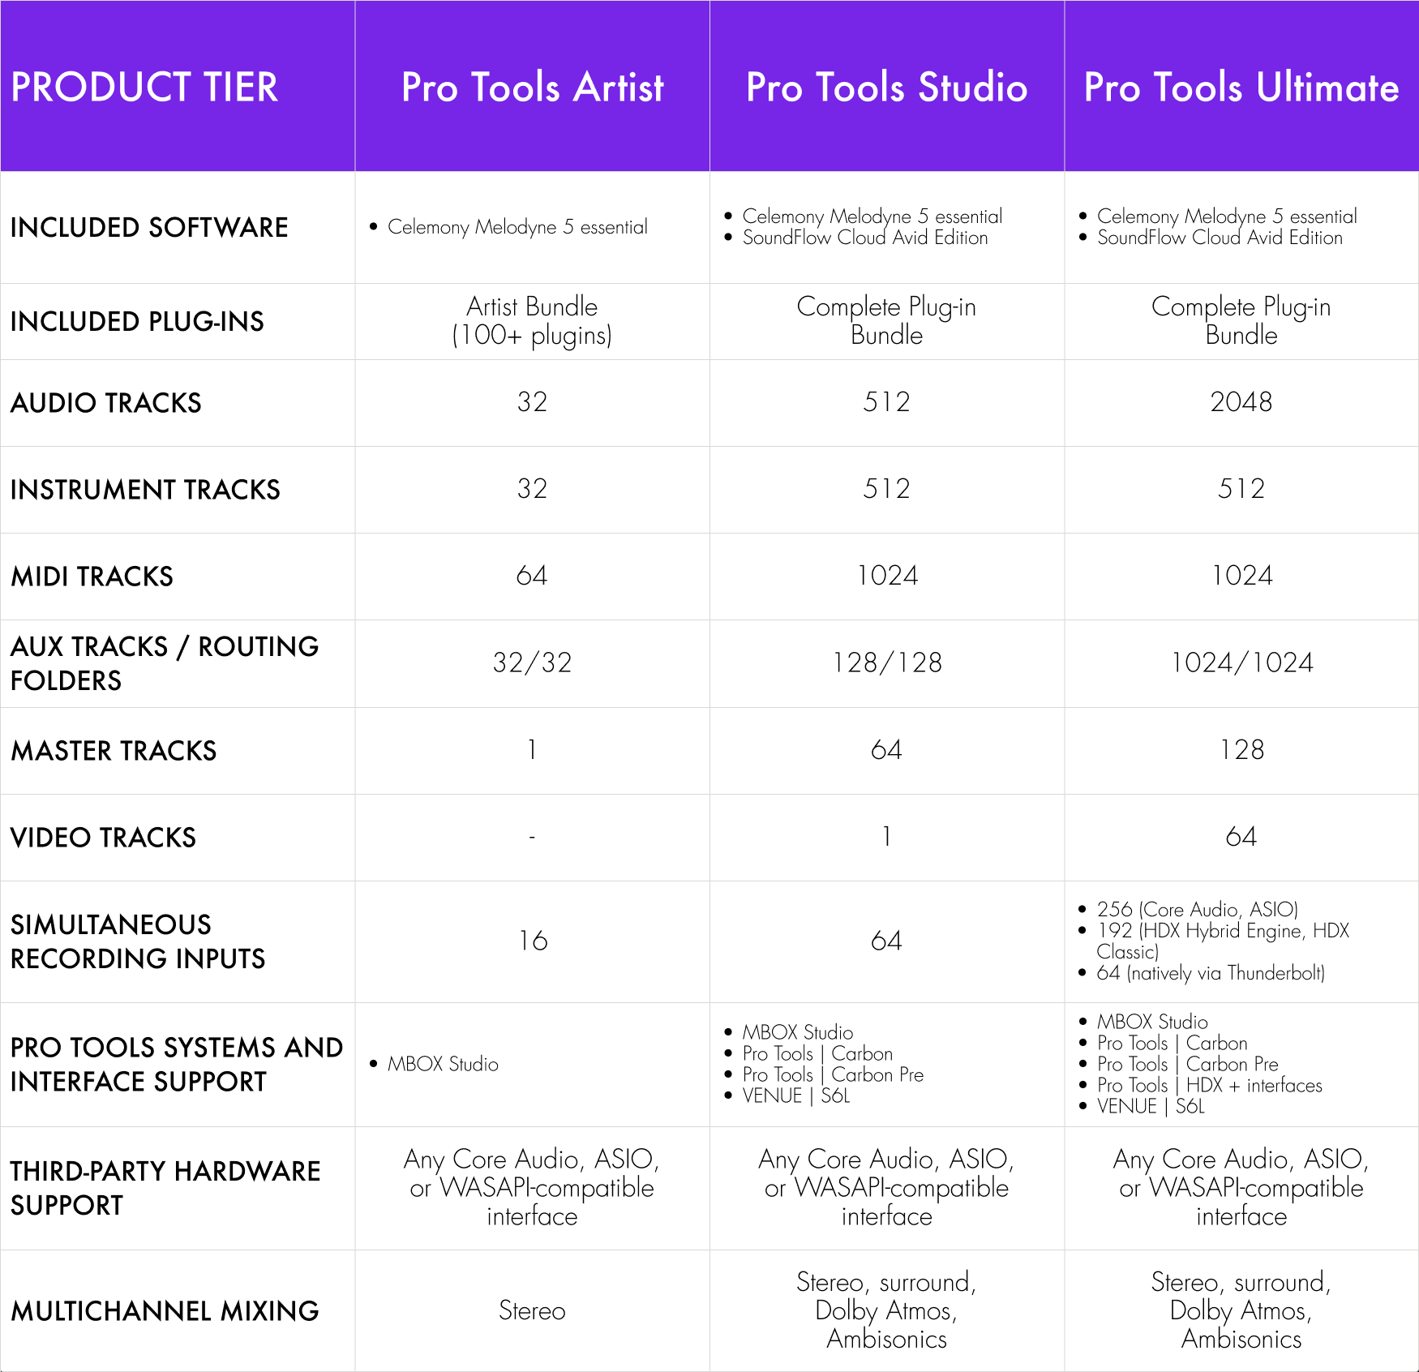
Task: Select the 128/128 aux tracks cell
Action: (887, 663)
